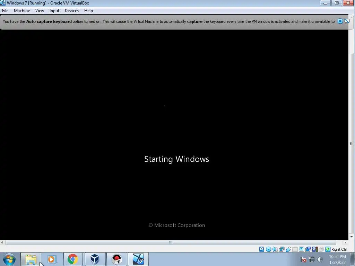
Task: Open the Devices menu
Action: pos(71,11)
